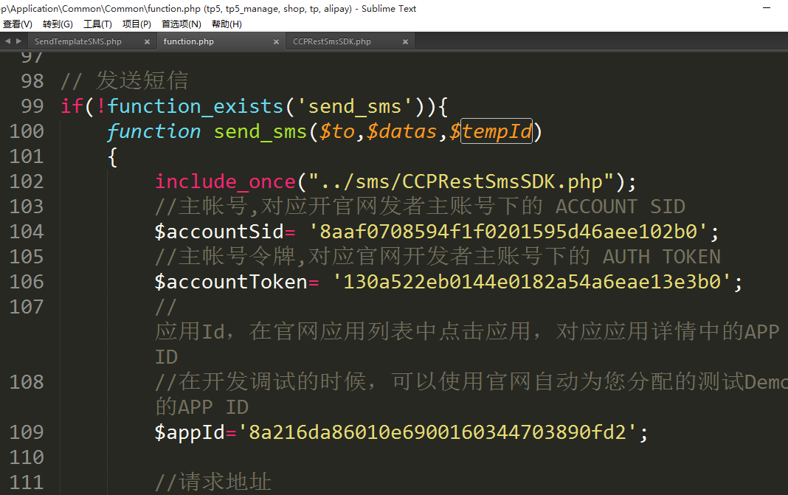Click the include_once keyword on line 102
788x495 pixels.
click(x=225, y=181)
